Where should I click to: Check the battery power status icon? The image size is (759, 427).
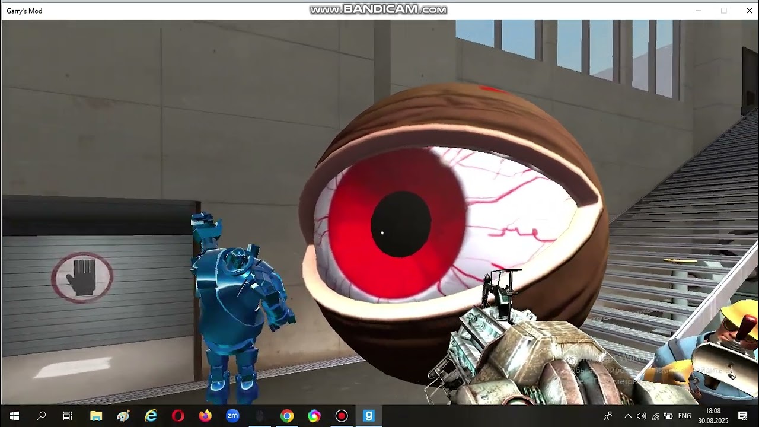pos(668,416)
